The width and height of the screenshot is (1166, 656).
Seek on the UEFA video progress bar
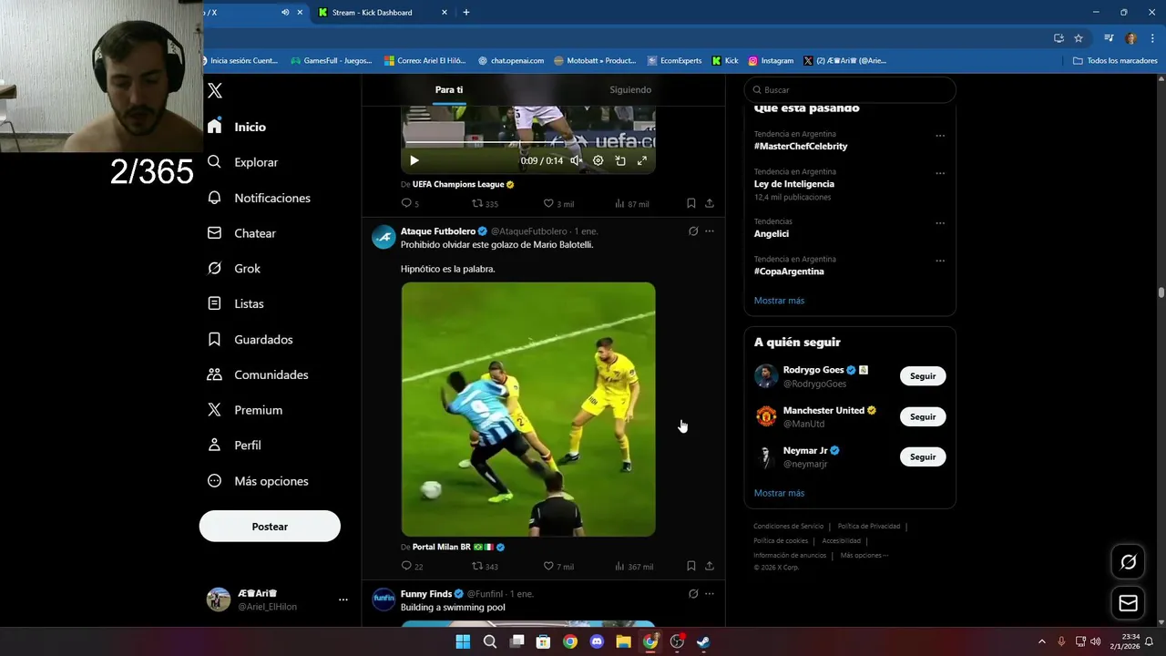click(528, 143)
